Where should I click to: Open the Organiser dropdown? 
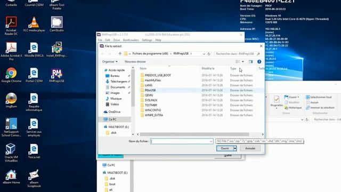[110, 62]
